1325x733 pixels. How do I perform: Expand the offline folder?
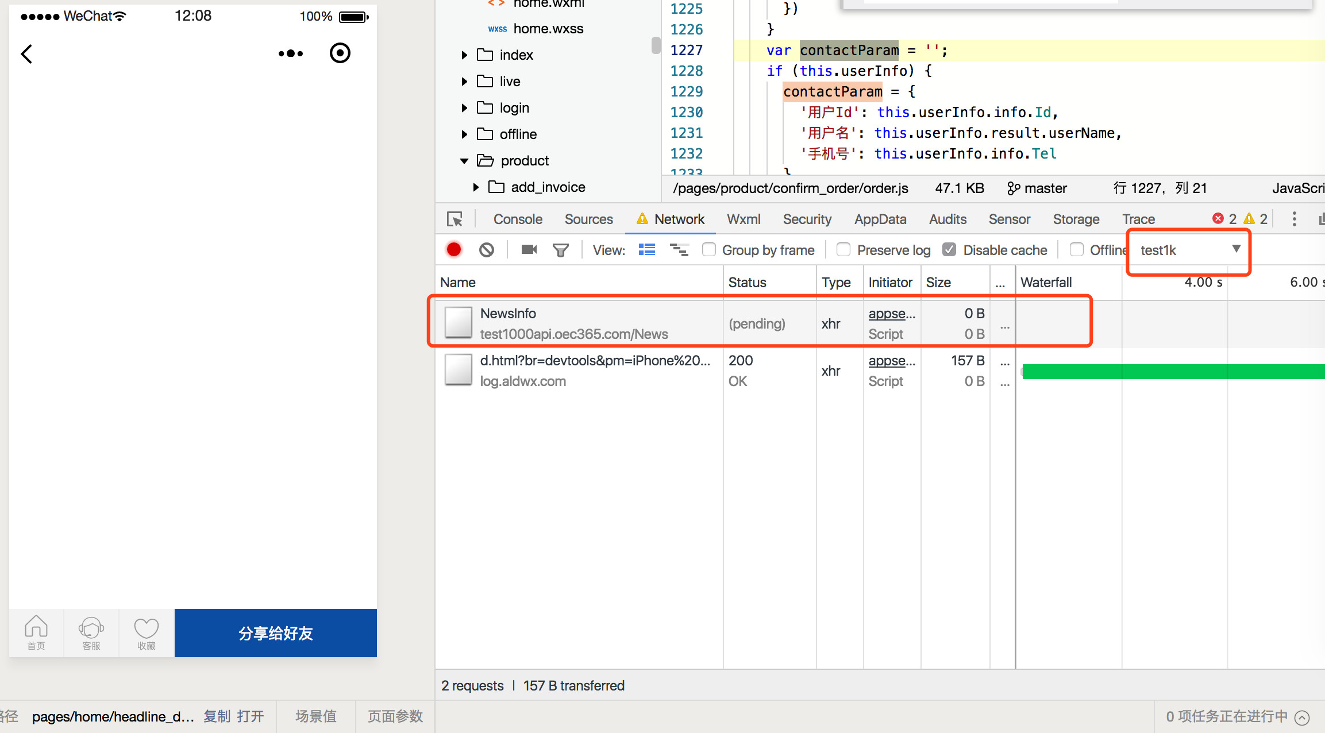464,134
